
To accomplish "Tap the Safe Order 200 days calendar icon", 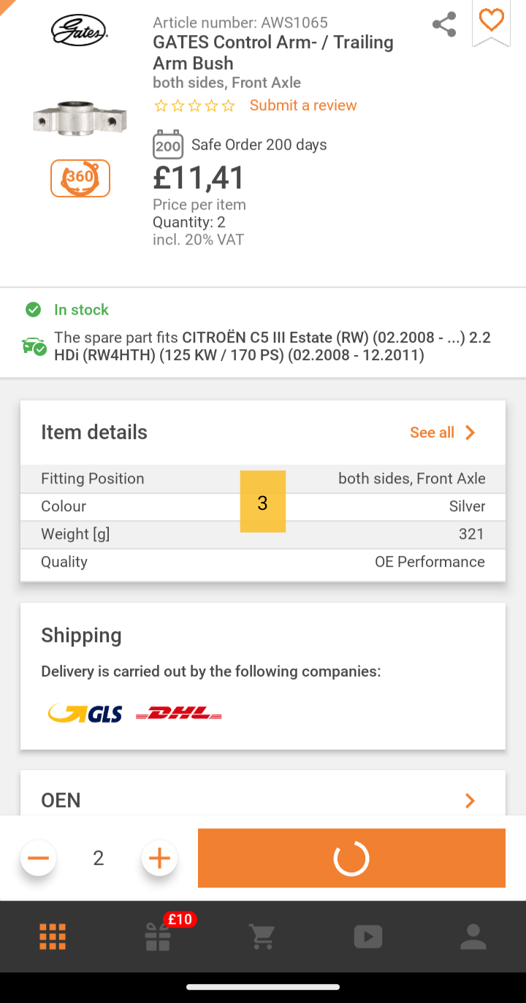I will [168, 145].
